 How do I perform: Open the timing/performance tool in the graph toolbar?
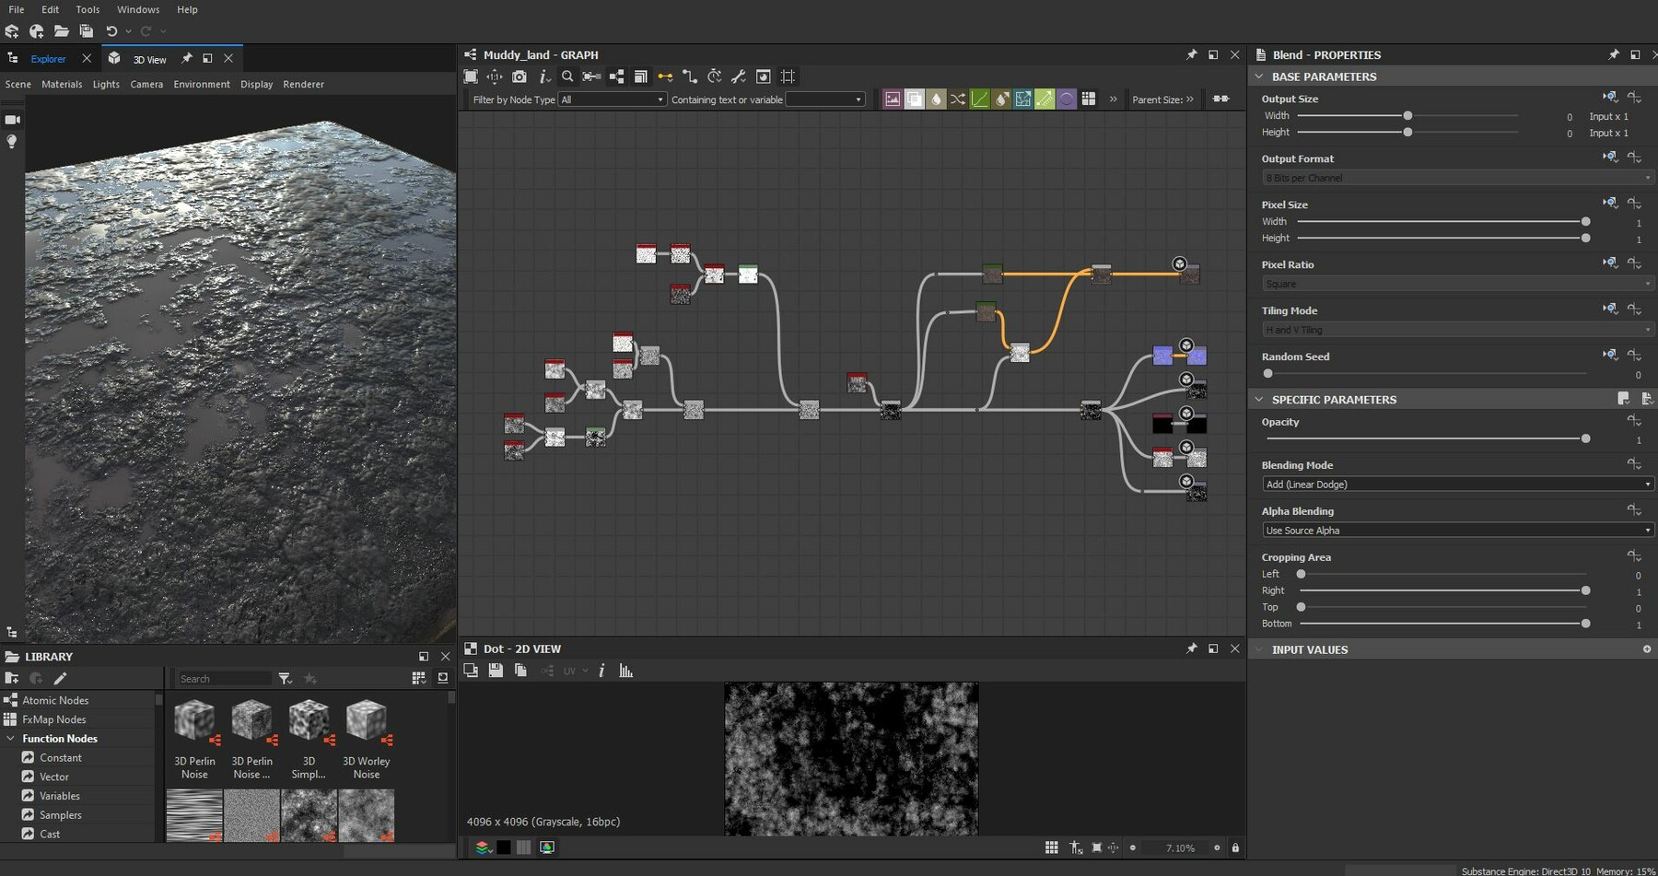(715, 76)
